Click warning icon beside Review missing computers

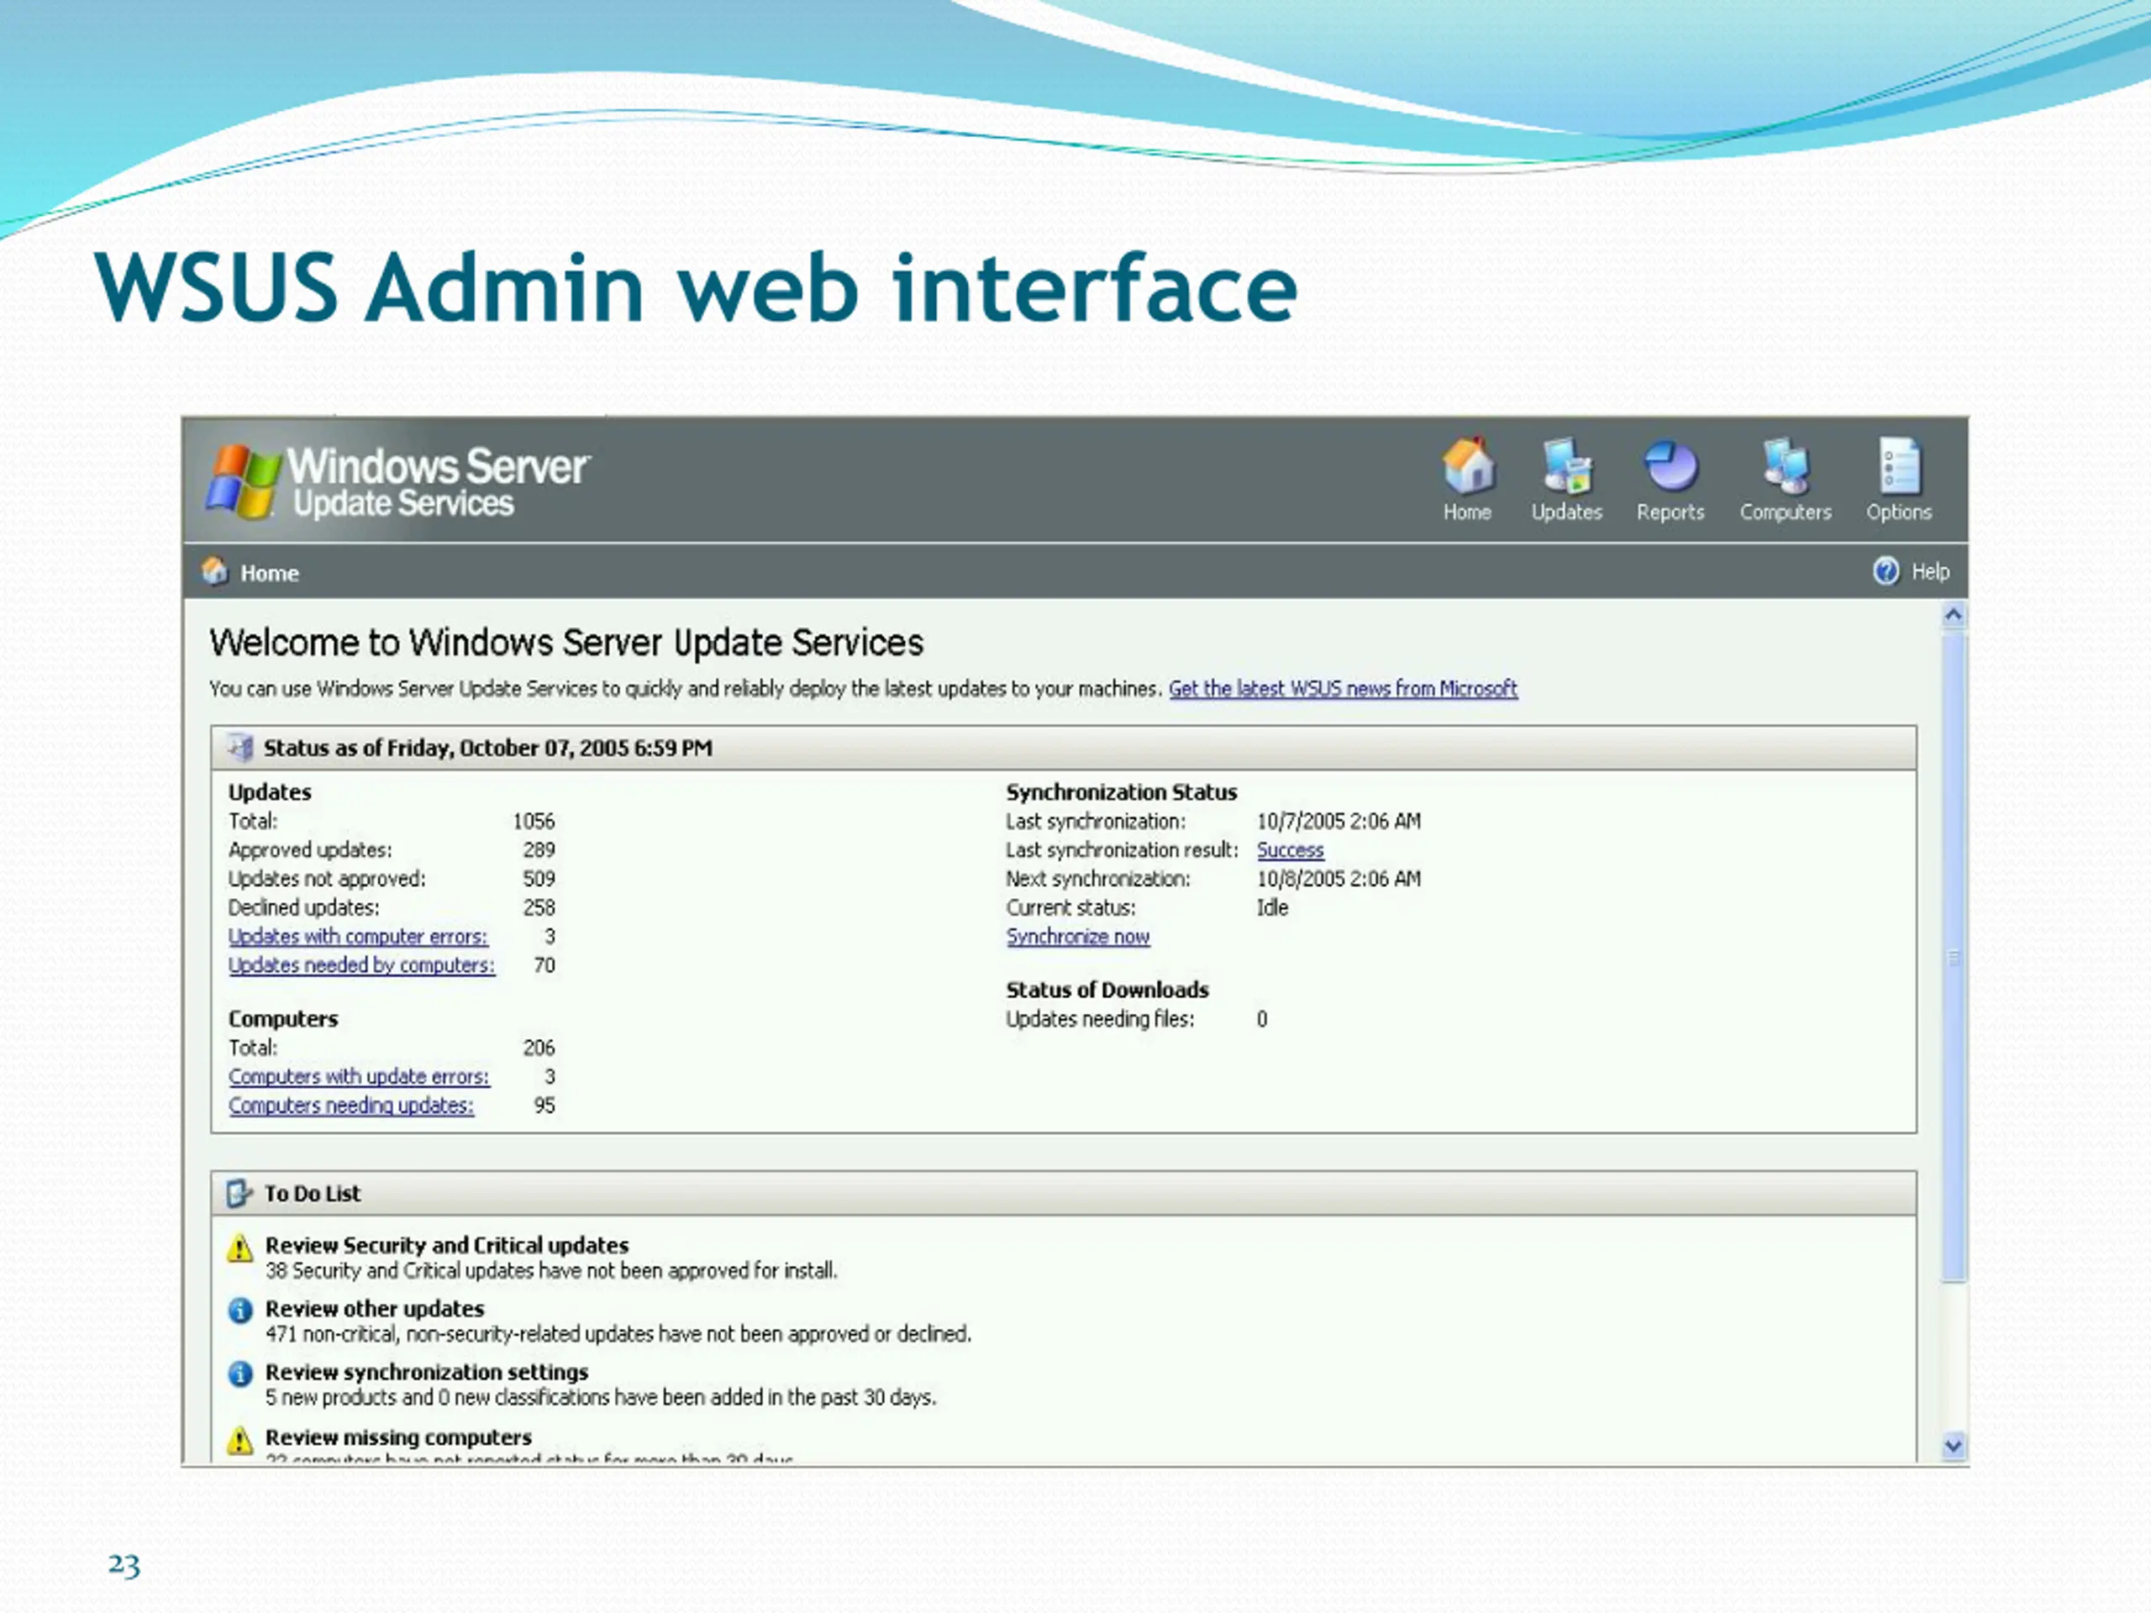pyautogui.click(x=240, y=1440)
